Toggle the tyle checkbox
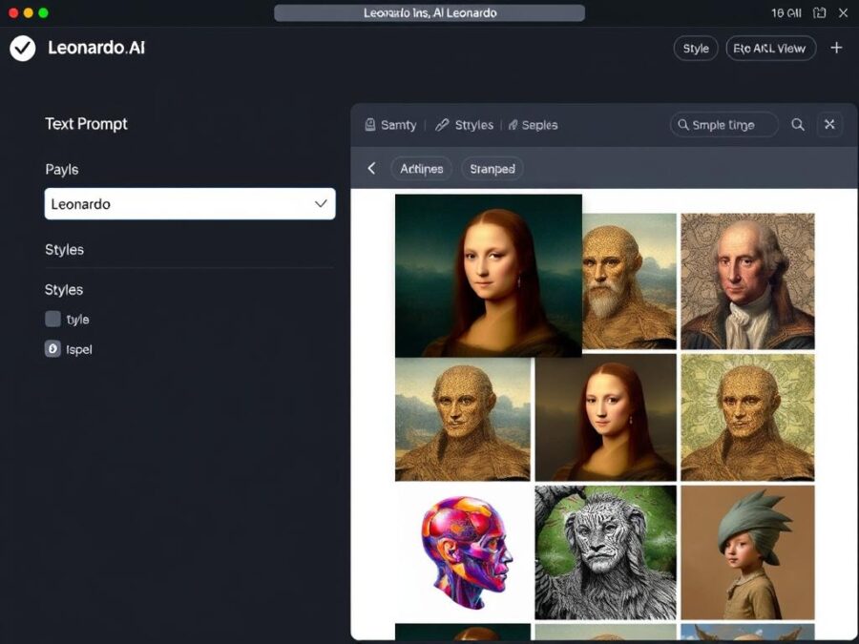 [x=52, y=319]
